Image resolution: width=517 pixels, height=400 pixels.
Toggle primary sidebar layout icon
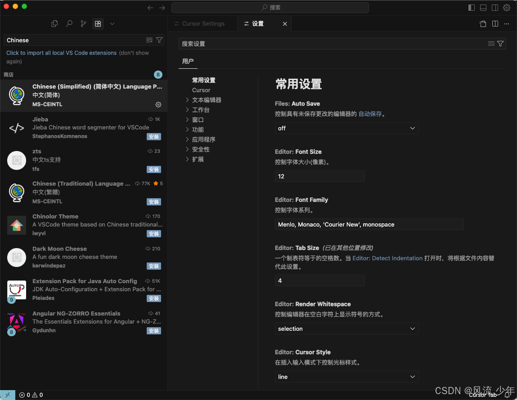[472, 8]
